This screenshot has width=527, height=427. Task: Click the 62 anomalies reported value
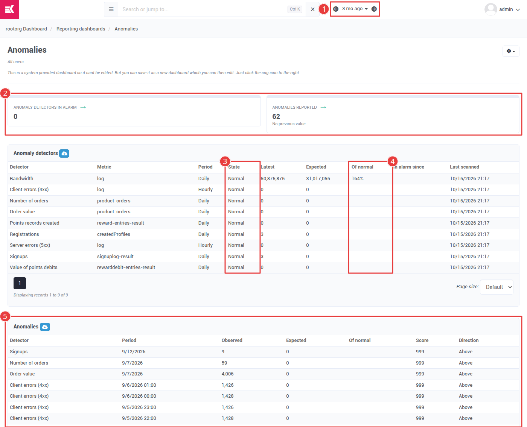point(276,117)
